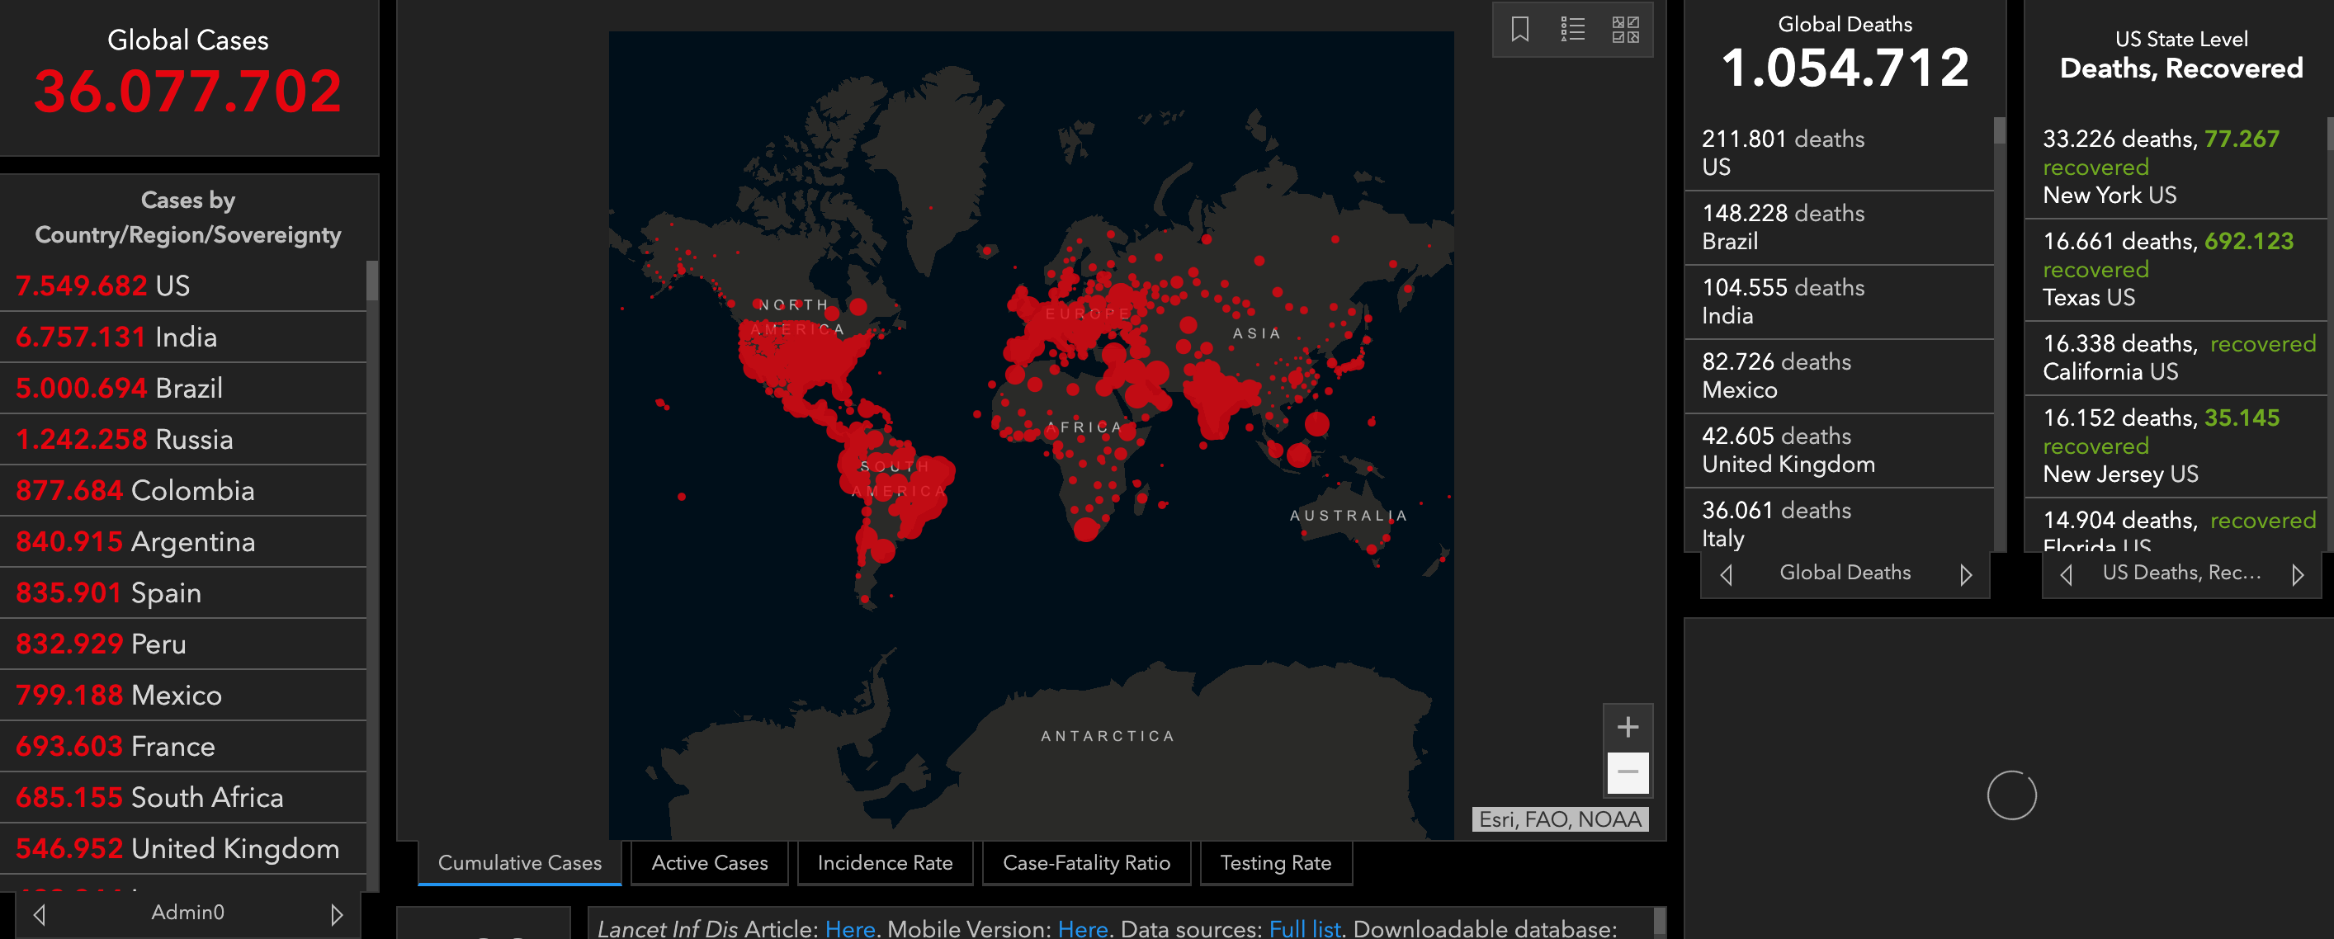Click the cases by country list scrollbar
The image size is (2334, 939).
[371, 281]
